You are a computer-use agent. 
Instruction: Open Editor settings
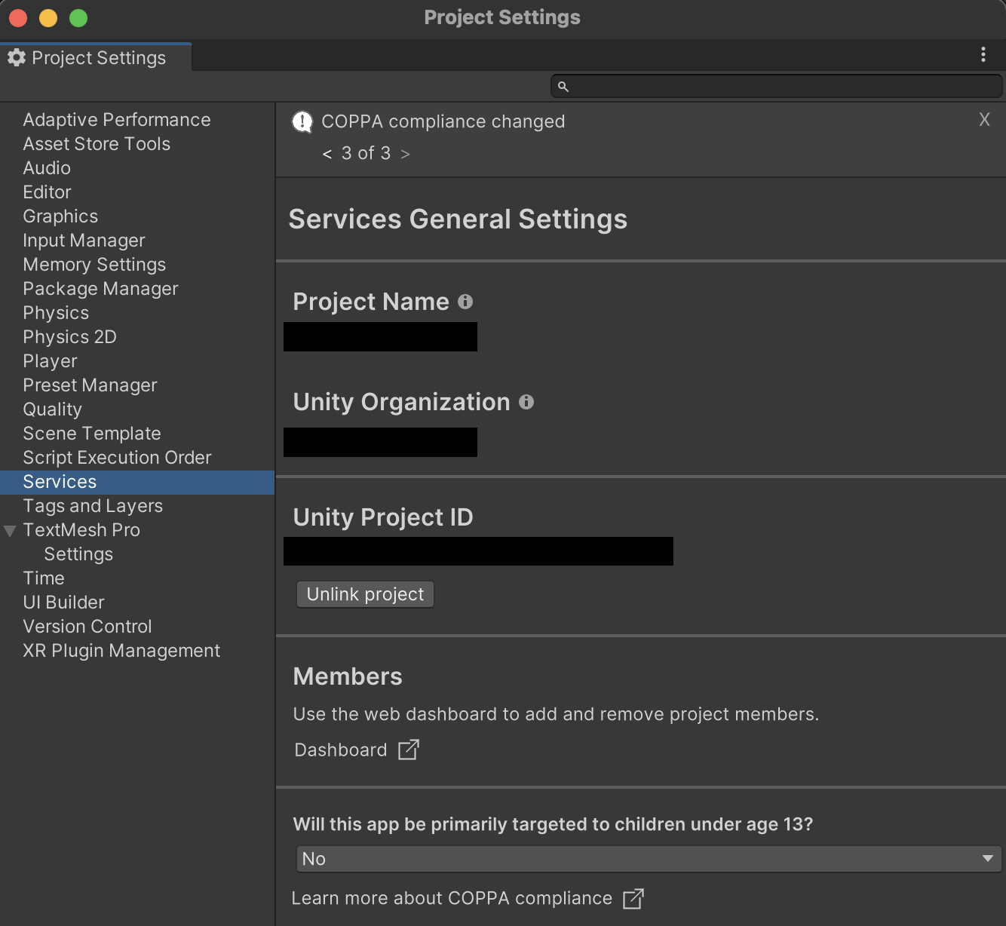[47, 192]
